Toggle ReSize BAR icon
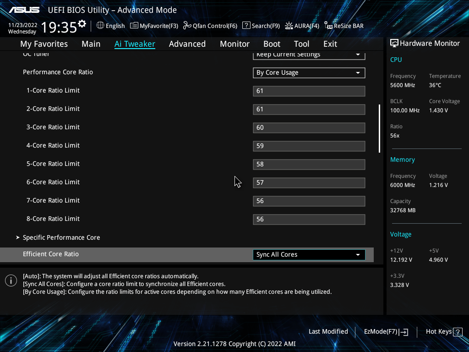The height and width of the screenshot is (352, 469). coord(328,26)
